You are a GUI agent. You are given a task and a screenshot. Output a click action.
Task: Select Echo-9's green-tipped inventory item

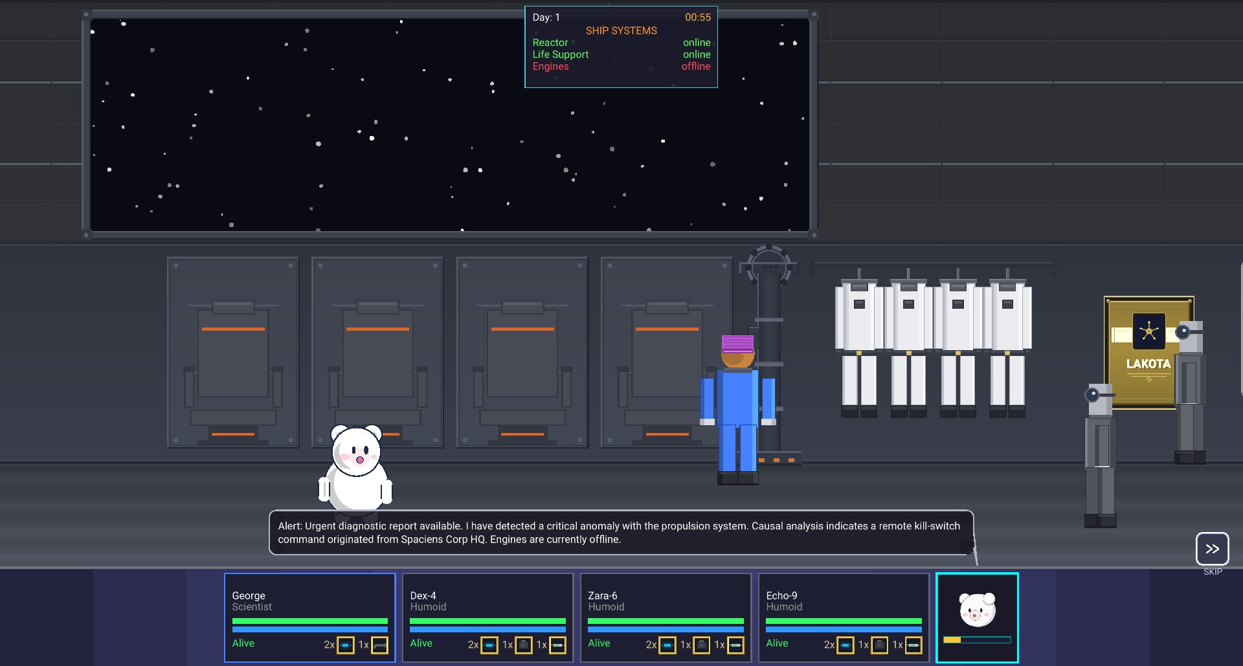click(x=914, y=645)
